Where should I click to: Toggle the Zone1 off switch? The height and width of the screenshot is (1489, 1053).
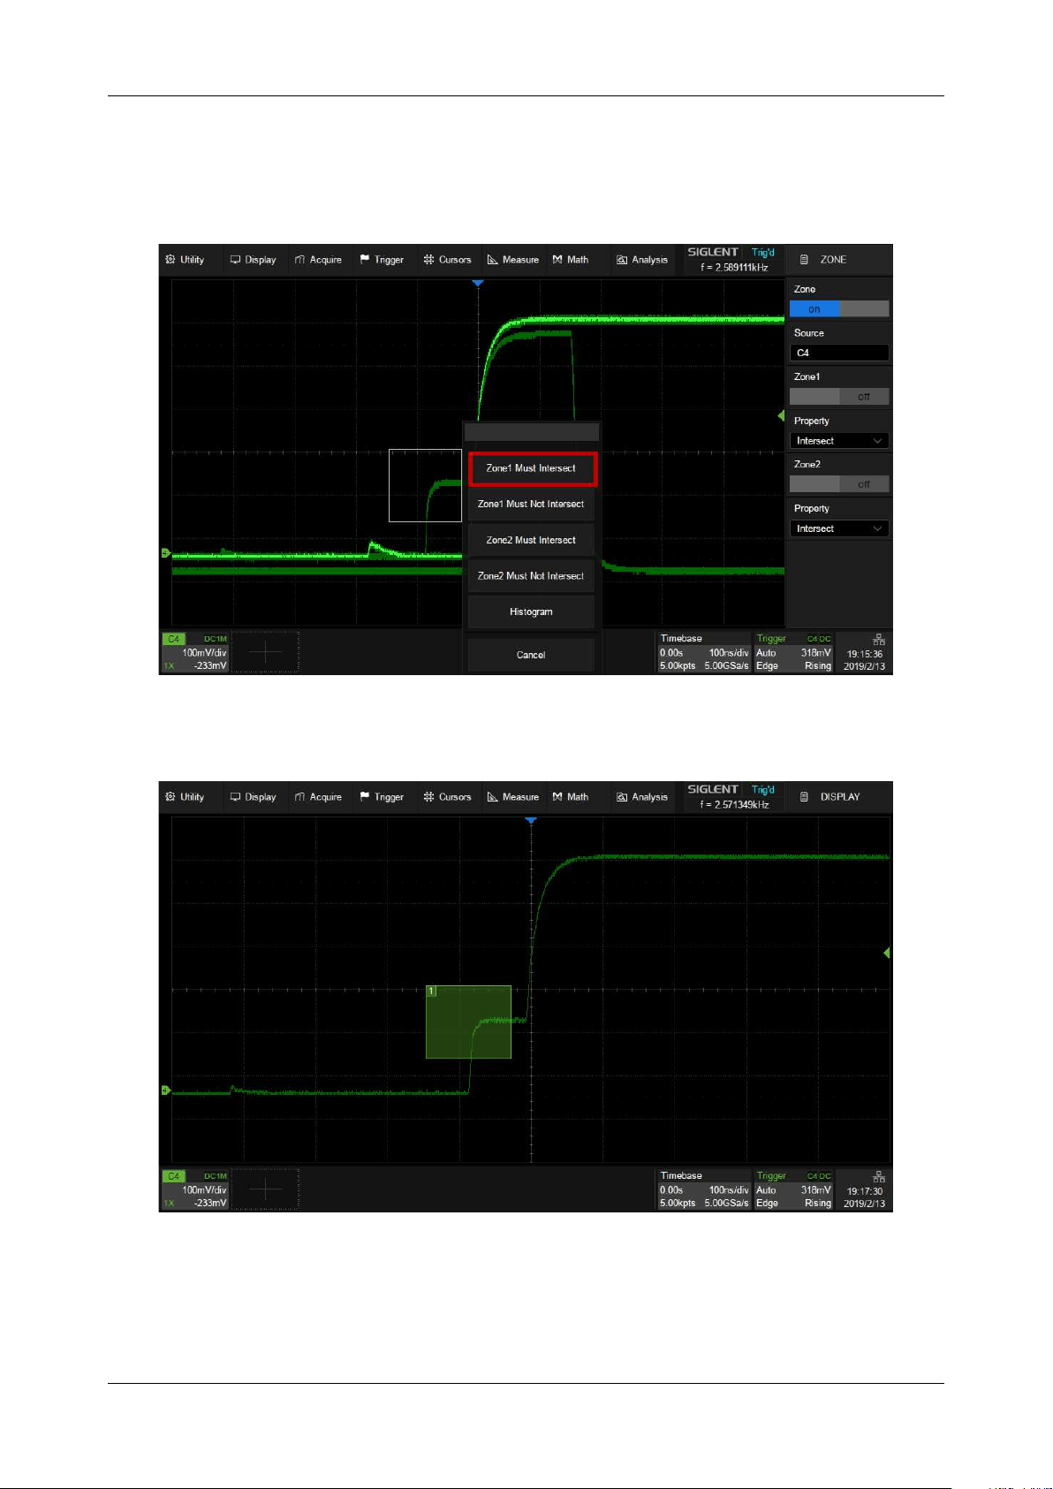(839, 397)
